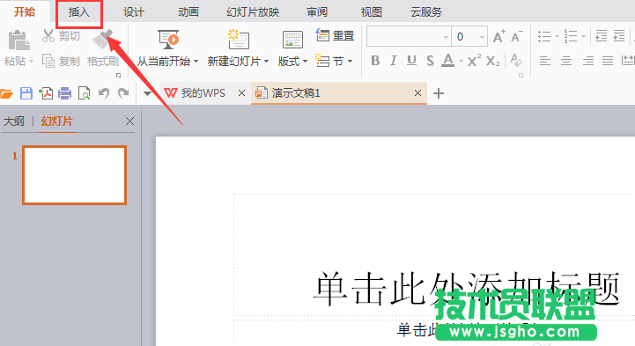Increase the indent level

619,36
